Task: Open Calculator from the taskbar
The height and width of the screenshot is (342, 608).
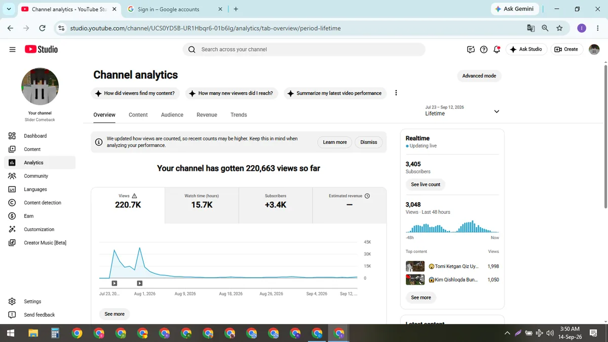Action: 55,333
